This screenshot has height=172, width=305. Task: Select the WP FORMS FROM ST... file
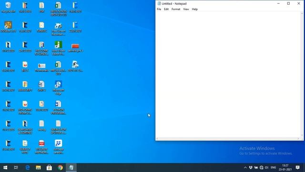coord(25,107)
